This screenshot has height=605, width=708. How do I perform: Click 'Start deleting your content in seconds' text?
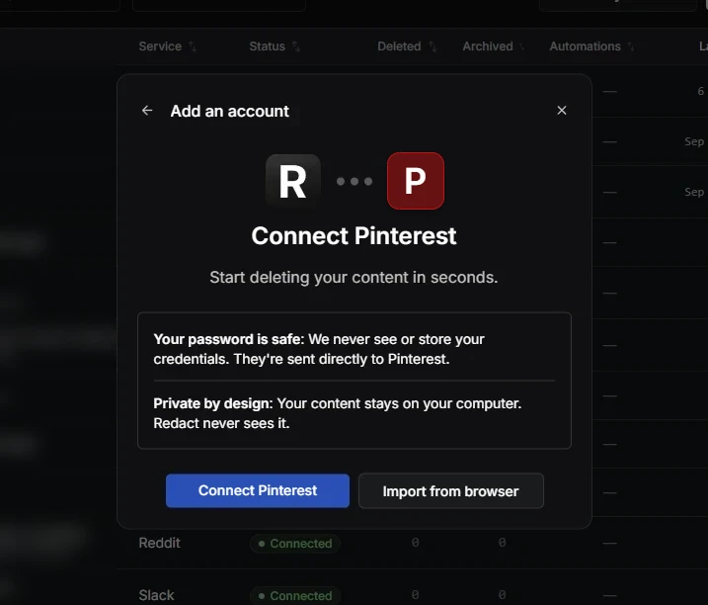coord(354,277)
